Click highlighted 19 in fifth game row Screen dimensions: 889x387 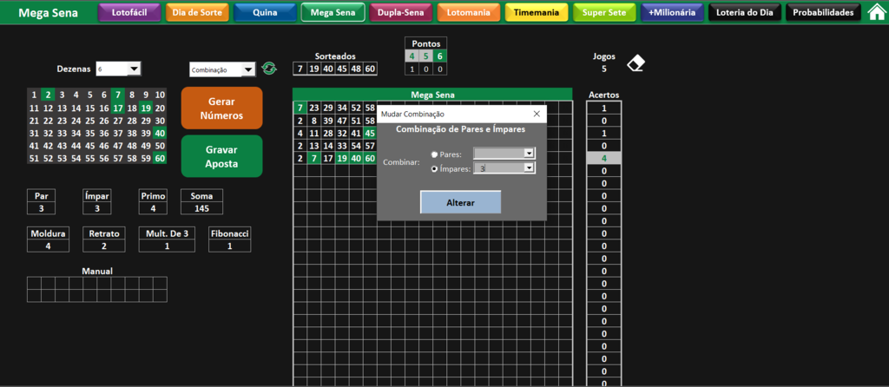coord(342,158)
